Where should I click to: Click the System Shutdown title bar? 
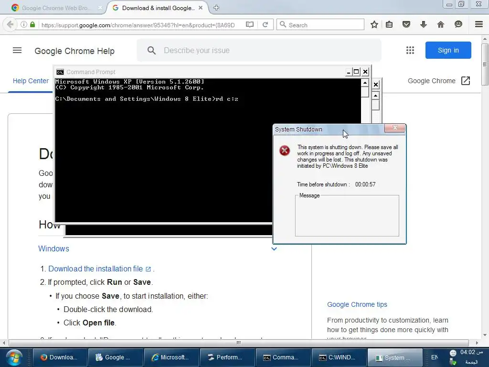click(x=329, y=129)
